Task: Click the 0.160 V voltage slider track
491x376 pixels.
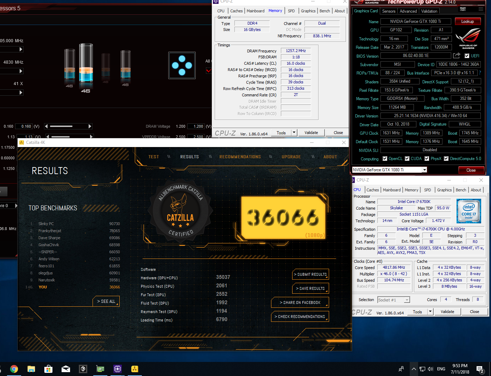Action: [x=69, y=126]
